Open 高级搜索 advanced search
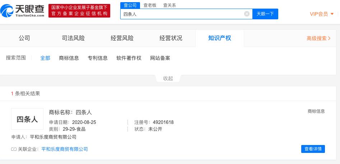This screenshot has width=340, height=164. [x=318, y=39]
